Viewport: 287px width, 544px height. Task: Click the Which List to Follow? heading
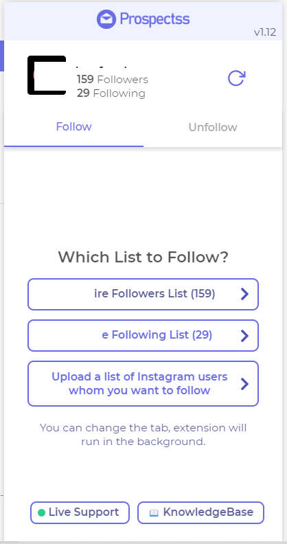pos(143,257)
